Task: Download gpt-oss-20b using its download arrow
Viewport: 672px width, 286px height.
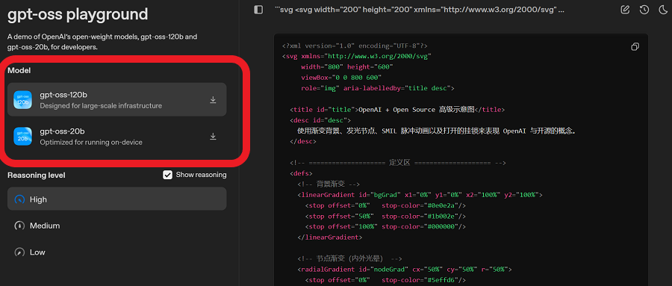Action: coord(213,137)
